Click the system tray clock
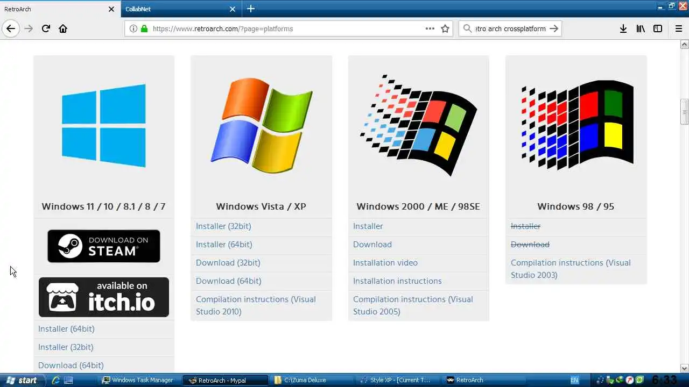Viewport: 689px width, 387px height. coord(664,380)
